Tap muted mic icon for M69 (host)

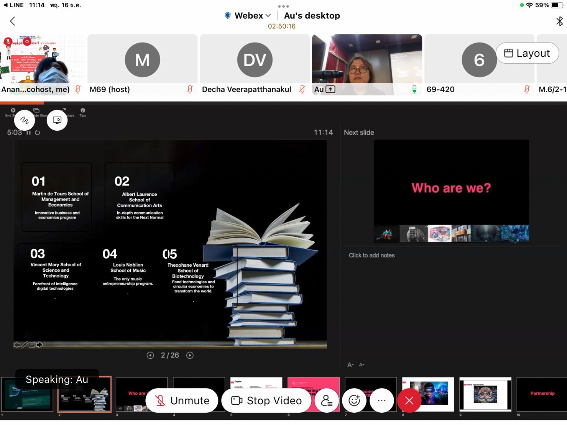pos(190,89)
